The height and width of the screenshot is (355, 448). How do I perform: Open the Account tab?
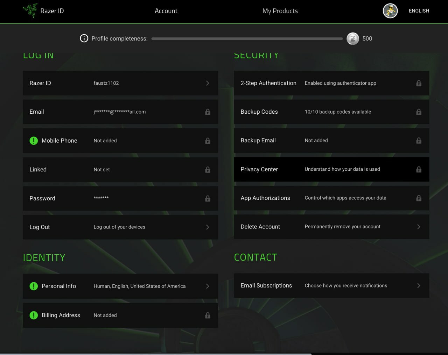point(166,11)
